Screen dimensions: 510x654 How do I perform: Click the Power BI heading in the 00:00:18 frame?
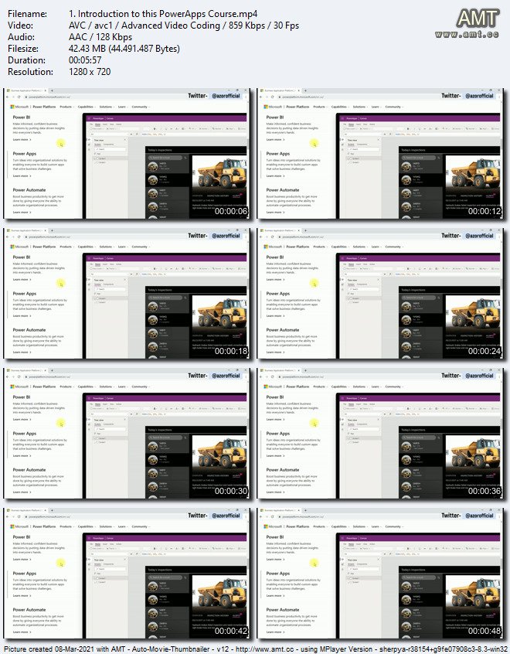click(x=22, y=257)
